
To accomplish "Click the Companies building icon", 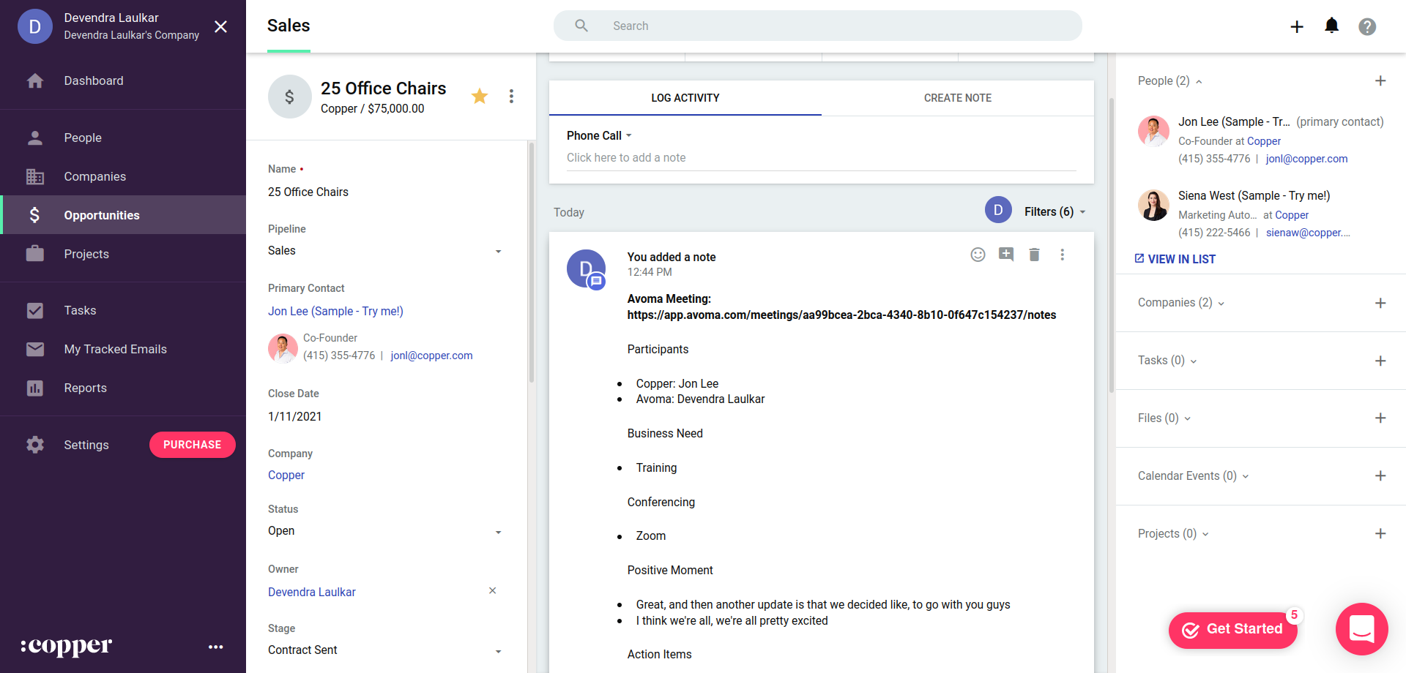I will [x=35, y=176].
